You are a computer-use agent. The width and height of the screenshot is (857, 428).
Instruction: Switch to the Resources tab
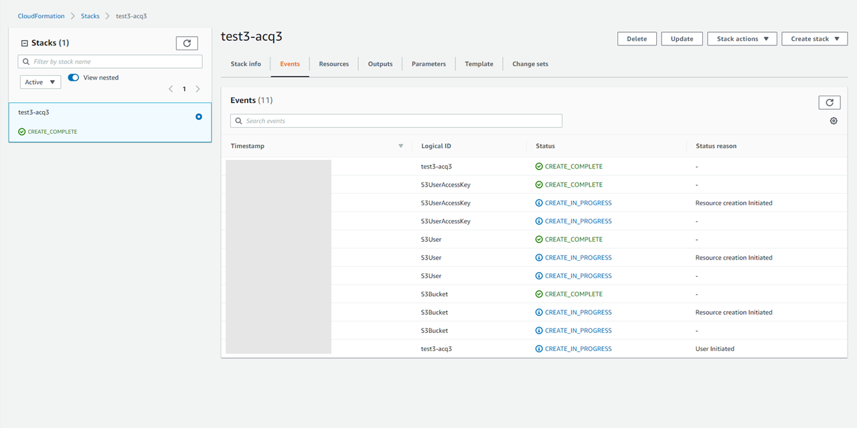pos(333,64)
